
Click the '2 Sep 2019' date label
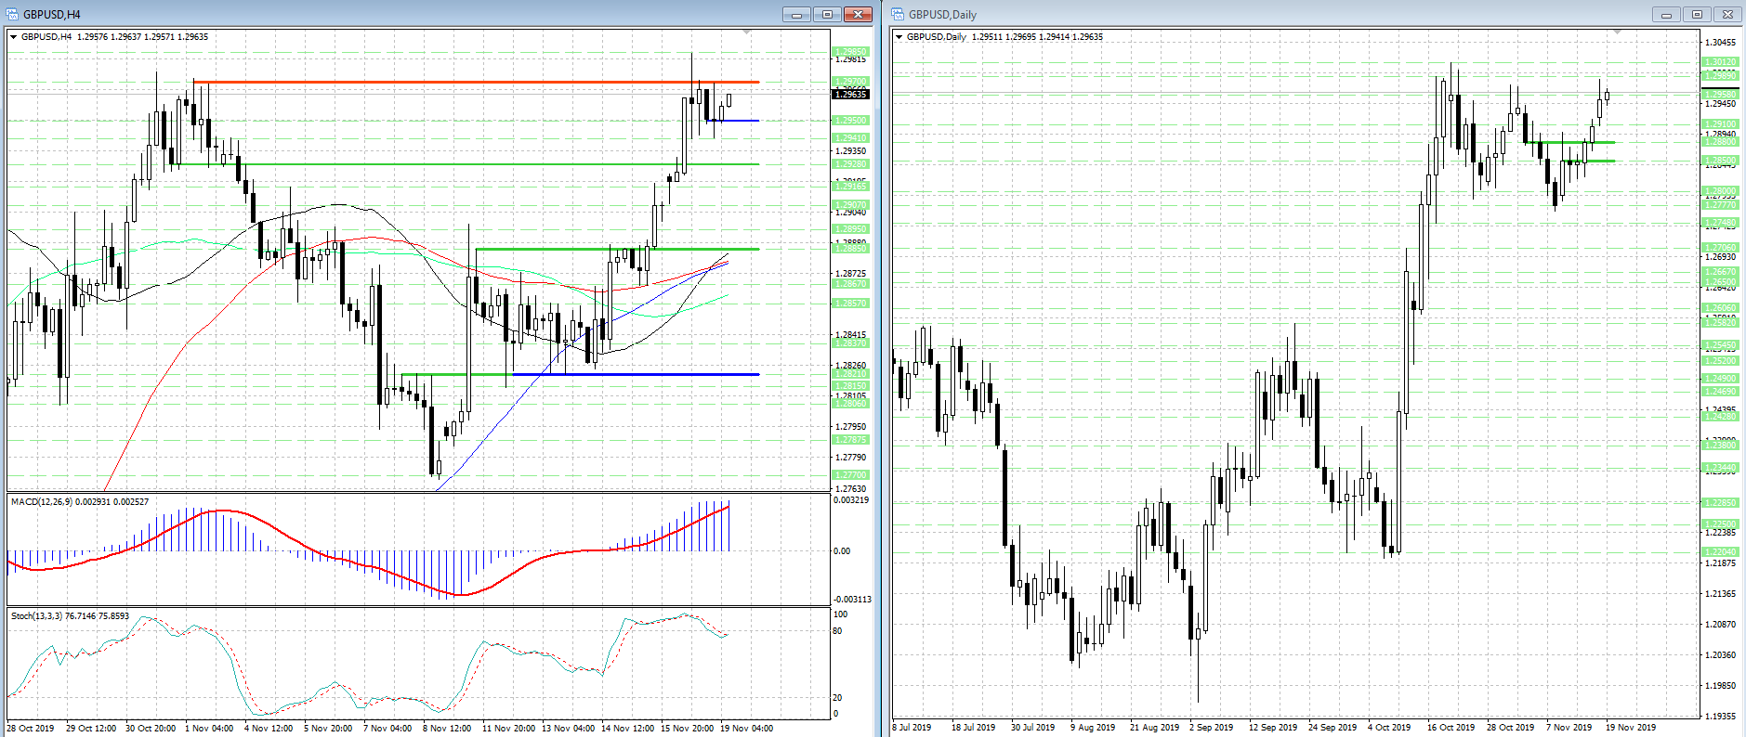[1212, 728]
